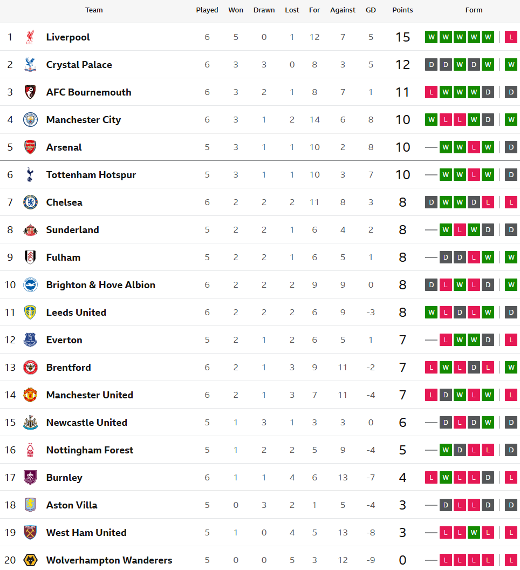This screenshot has width=520, height=570.
Task: Click the Manchester United crest icon
Action: point(30,395)
